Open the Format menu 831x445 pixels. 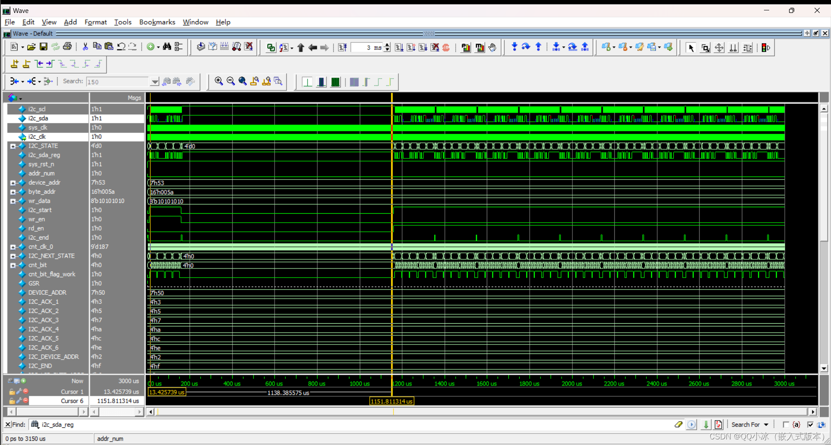coord(95,22)
